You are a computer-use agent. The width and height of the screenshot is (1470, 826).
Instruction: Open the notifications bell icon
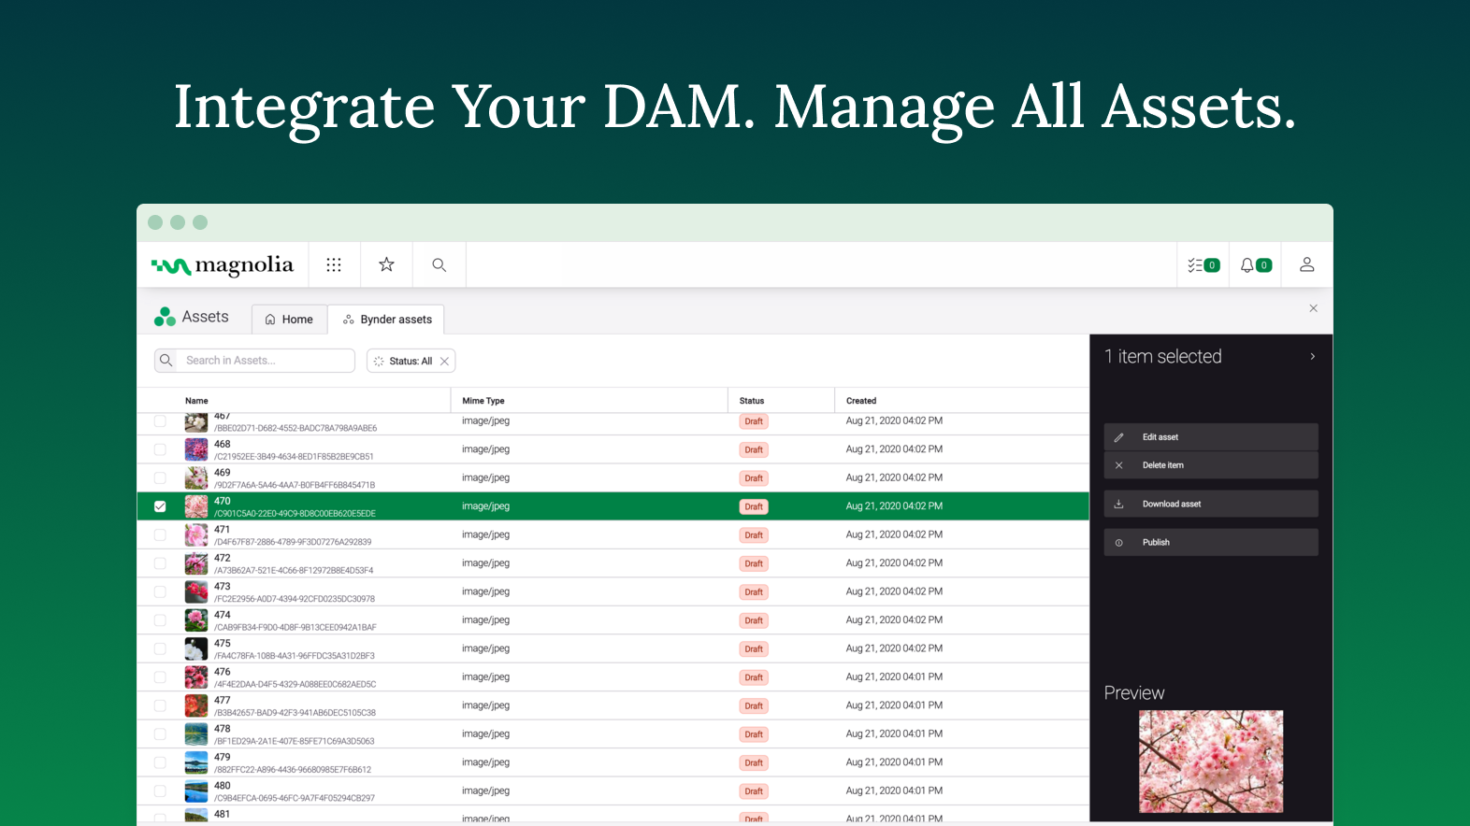[1255, 265]
